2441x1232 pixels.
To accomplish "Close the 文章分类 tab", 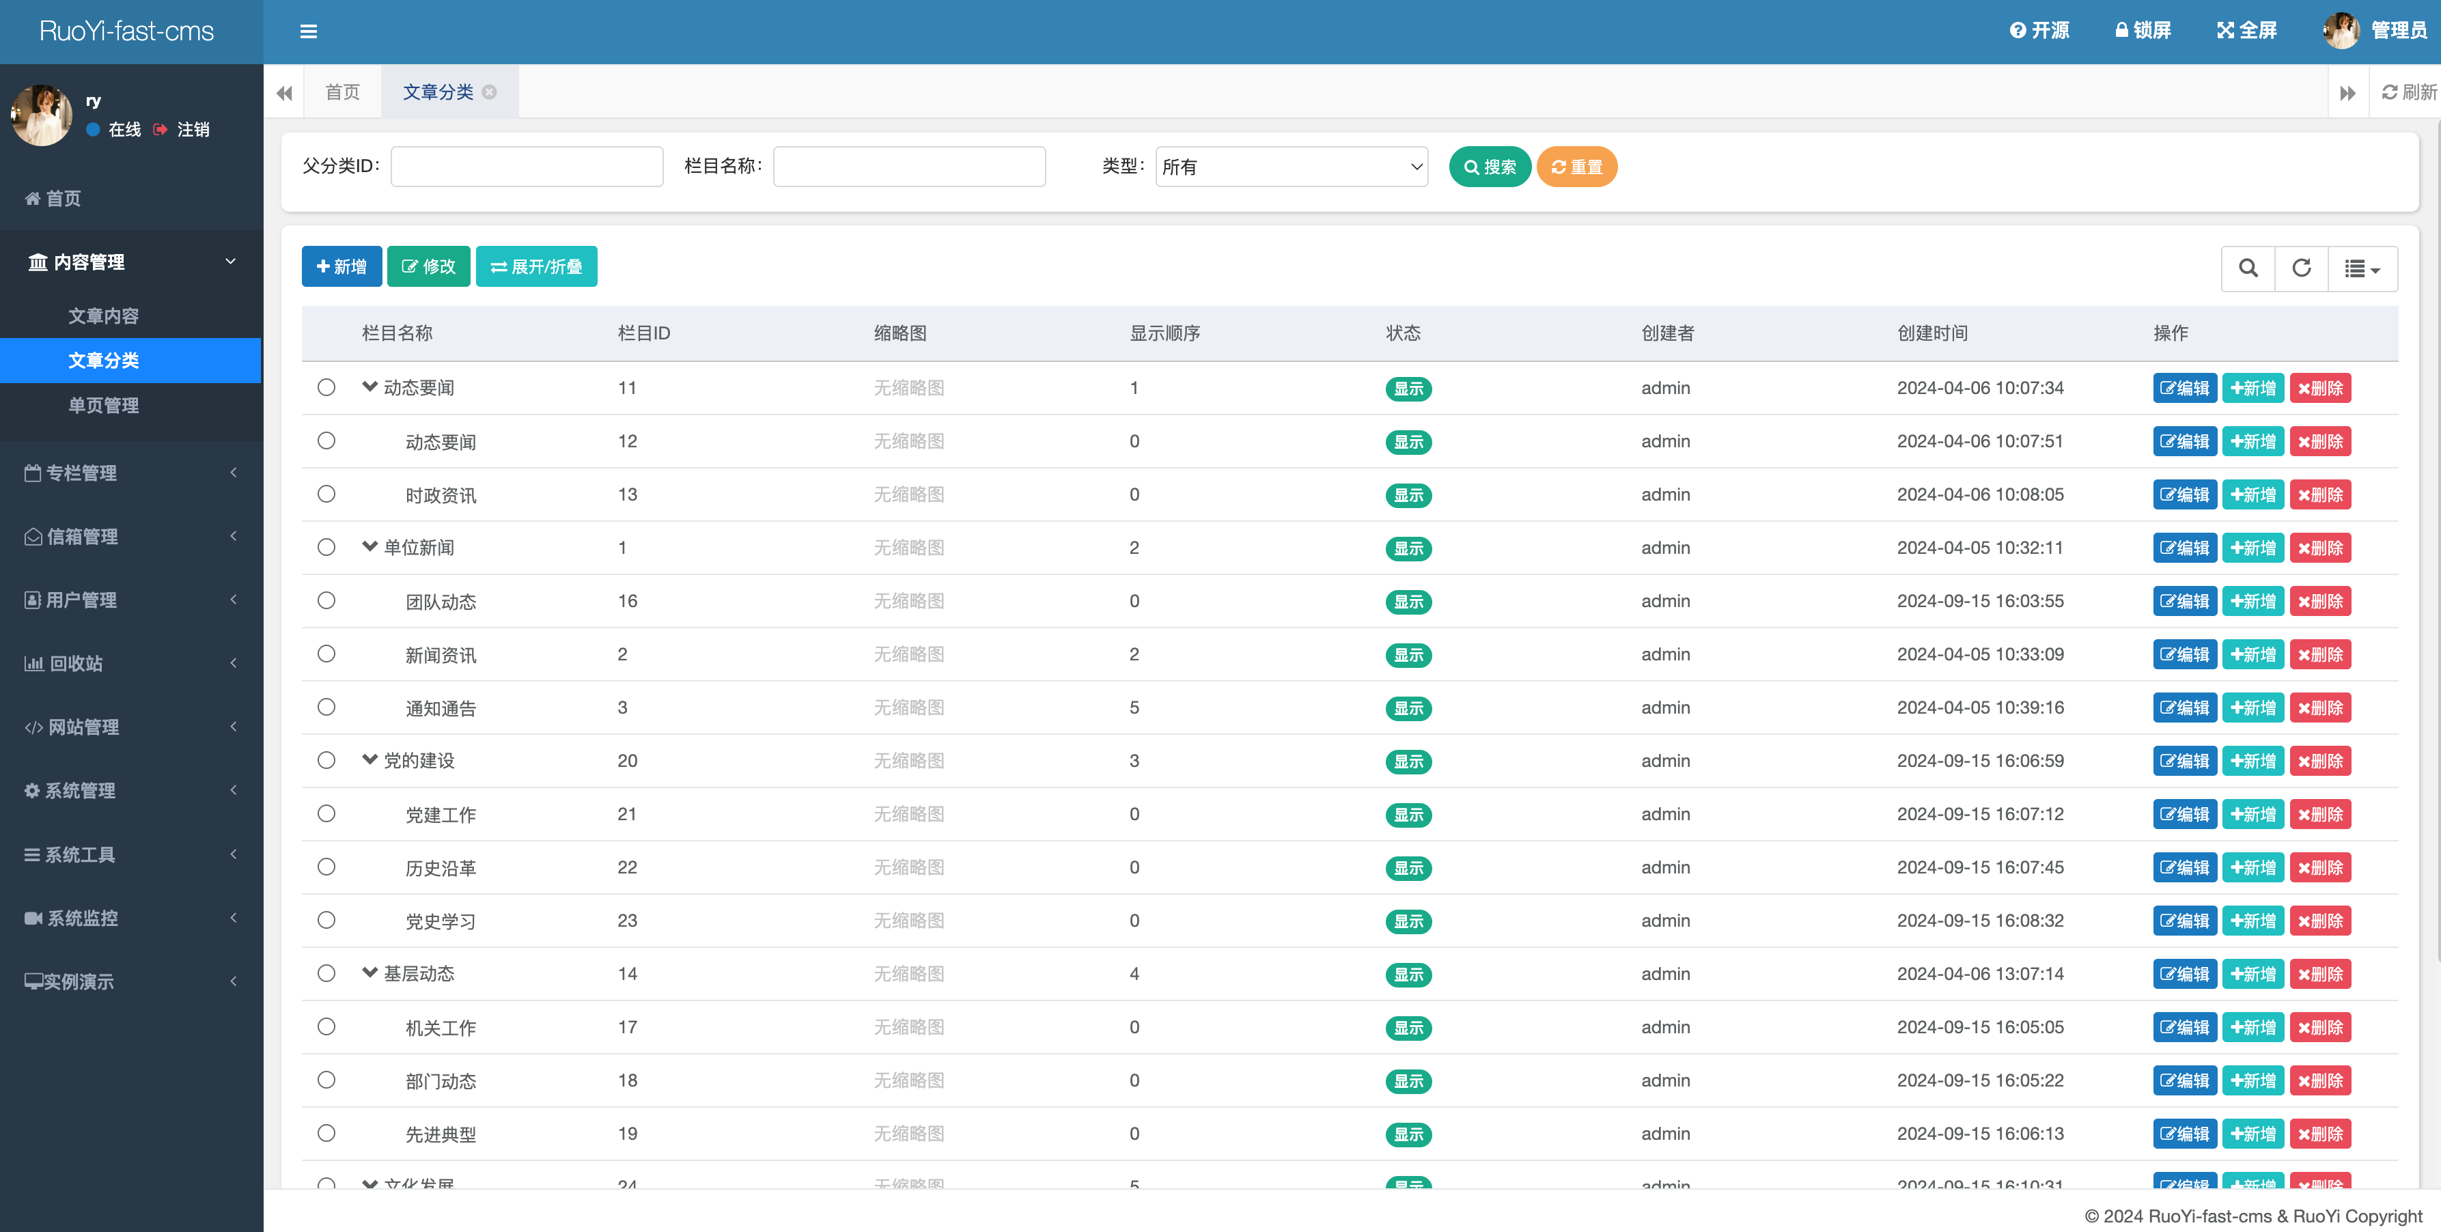I will (x=490, y=92).
